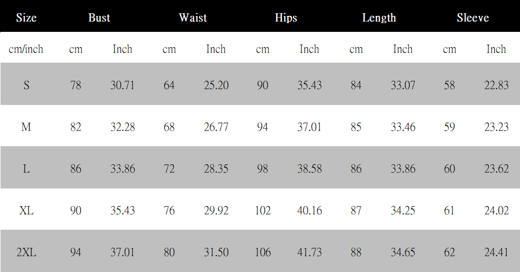Image resolution: width=520 pixels, height=272 pixels.
Task: Select the Length header cell
Action: tap(379, 18)
